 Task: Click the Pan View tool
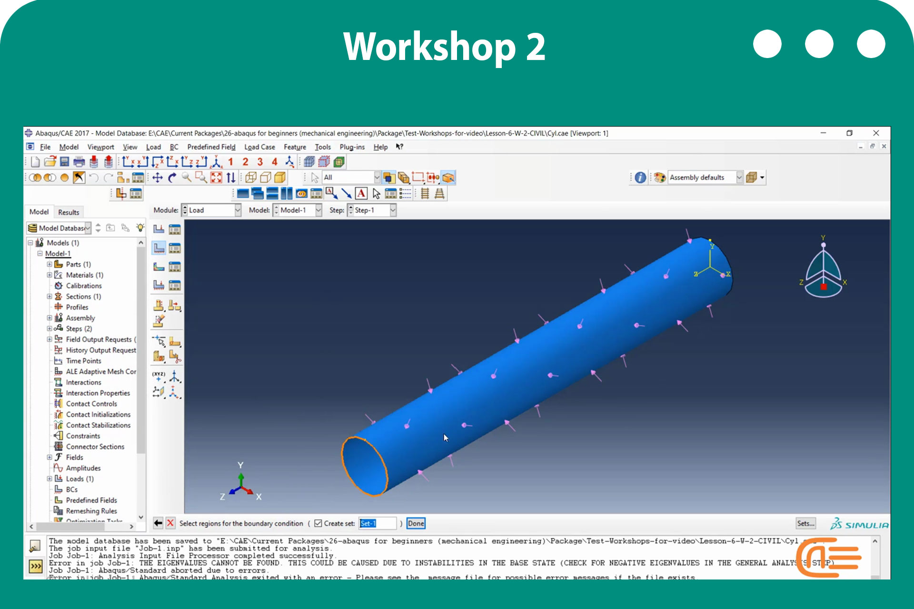(158, 177)
